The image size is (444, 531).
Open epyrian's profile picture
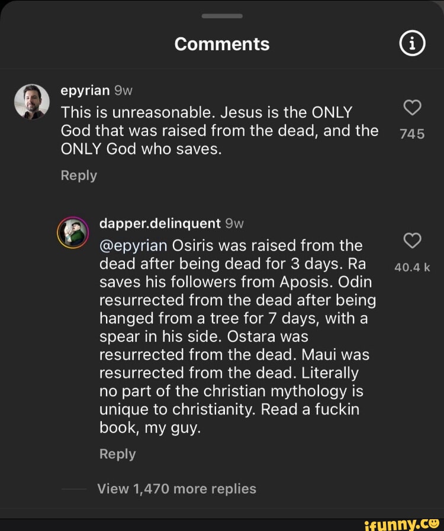(32, 101)
